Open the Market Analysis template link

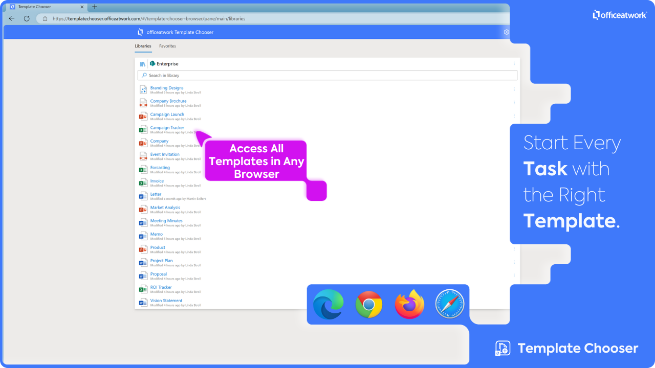pyautogui.click(x=165, y=208)
